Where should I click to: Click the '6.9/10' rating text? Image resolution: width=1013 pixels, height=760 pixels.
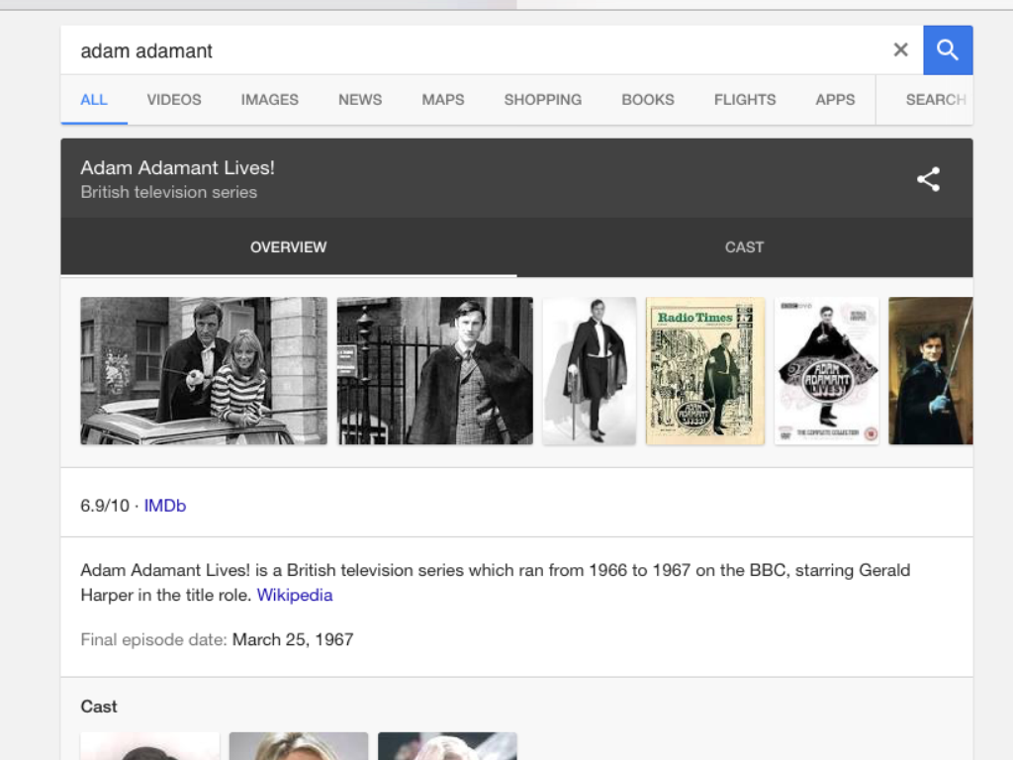click(105, 506)
